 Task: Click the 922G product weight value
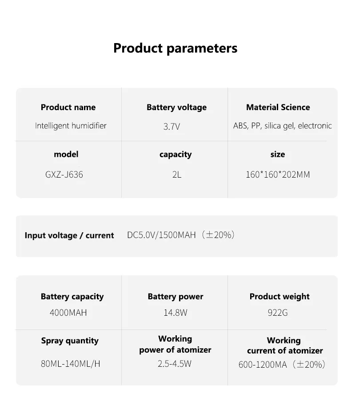[x=278, y=313]
